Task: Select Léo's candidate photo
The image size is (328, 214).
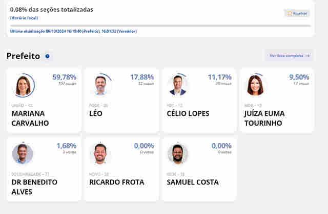Action: click(x=100, y=85)
